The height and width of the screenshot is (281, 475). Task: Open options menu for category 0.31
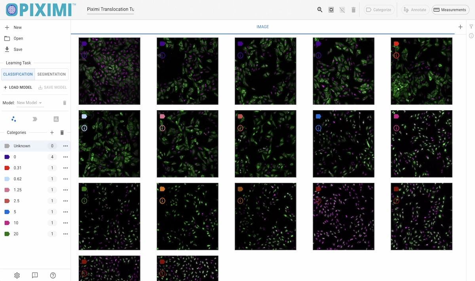pyautogui.click(x=66, y=168)
